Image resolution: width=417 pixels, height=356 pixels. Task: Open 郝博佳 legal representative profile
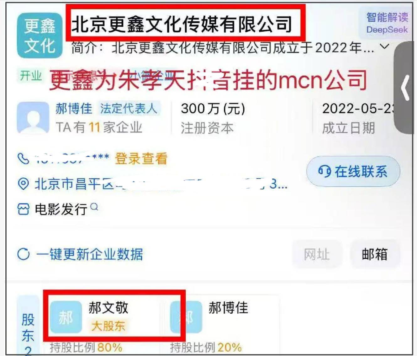tap(74, 109)
